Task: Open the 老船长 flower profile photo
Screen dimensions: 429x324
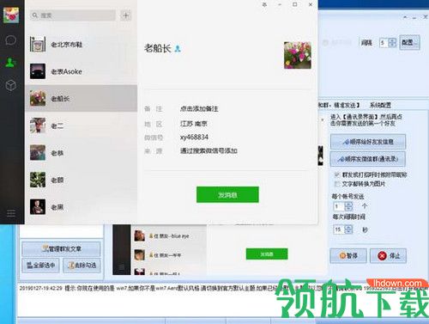Action: (x=298, y=55)
